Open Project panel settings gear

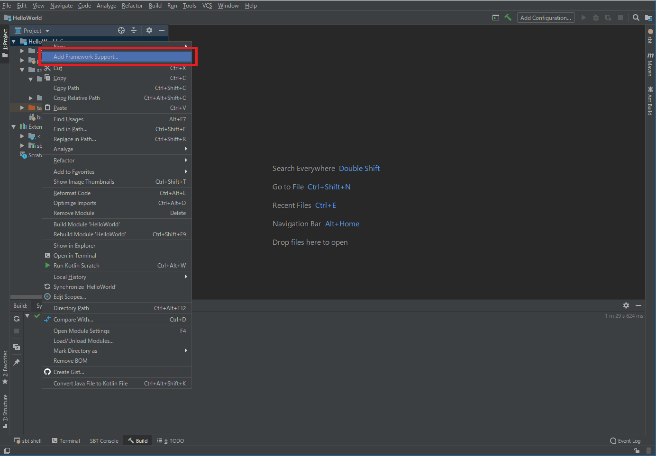click(149, 30)
